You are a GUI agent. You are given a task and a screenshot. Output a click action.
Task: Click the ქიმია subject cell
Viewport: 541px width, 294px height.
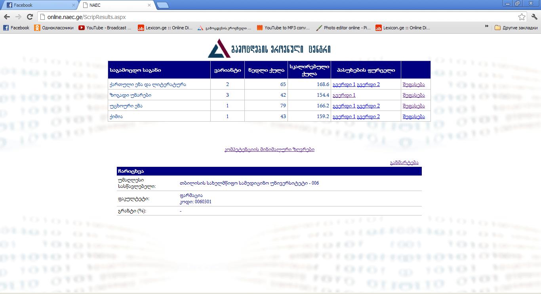tap(159, 116)
